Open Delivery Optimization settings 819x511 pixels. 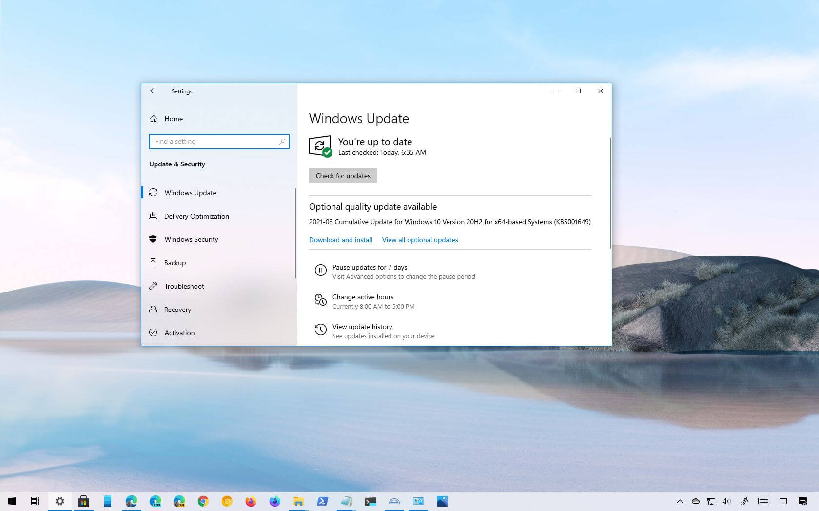(x=196, y=216)
